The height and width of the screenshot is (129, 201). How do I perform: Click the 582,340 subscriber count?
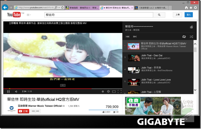click(x=35, y=111)
